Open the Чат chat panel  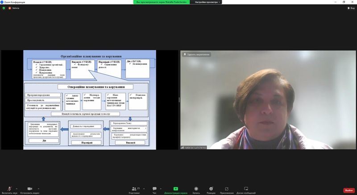pos(154,189)
